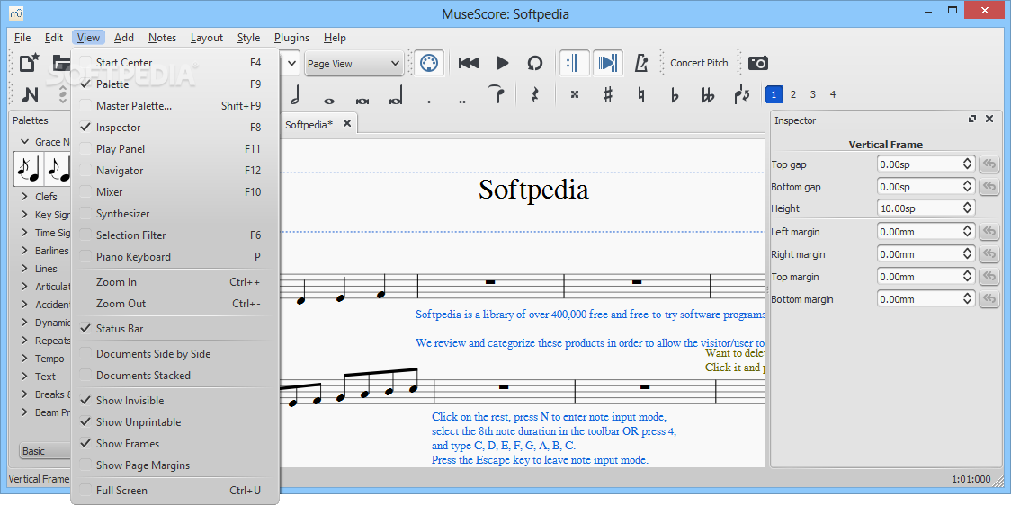Apply flat accidental
The height and width of the screenshot is (505, 1011).
point(675,94)
